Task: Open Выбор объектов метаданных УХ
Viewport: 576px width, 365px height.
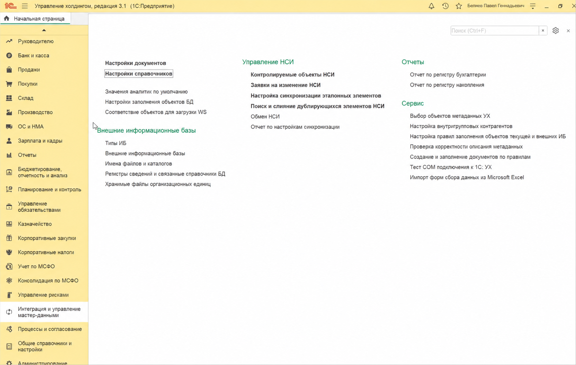Action: tap(450, 116)
